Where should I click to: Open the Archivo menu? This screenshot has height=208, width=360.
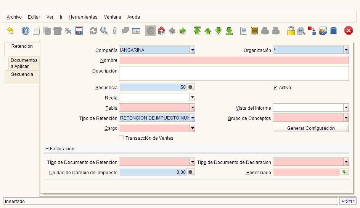click(x=14, y=17)
